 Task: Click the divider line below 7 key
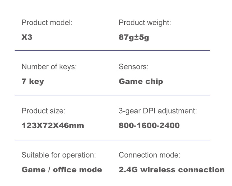[112, 96]
